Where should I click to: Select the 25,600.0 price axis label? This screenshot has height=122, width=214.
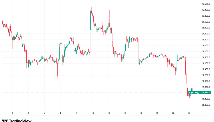click(205, 4)
